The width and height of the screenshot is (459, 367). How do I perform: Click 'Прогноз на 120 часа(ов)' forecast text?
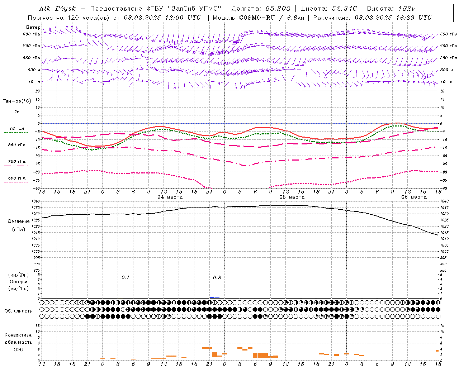point(68,18)
